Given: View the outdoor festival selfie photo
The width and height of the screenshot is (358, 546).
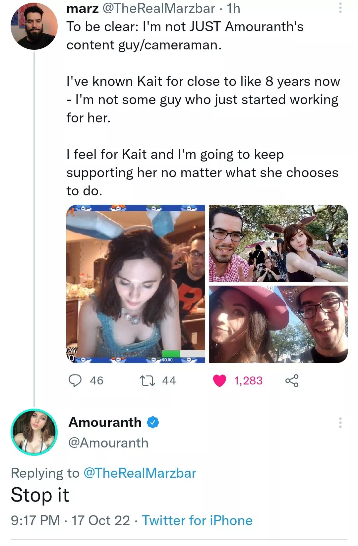Looking at the screenshot, I should point(278,243).
